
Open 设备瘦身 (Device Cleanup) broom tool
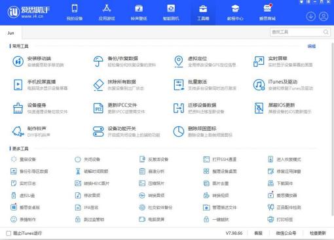pos(40,108)
